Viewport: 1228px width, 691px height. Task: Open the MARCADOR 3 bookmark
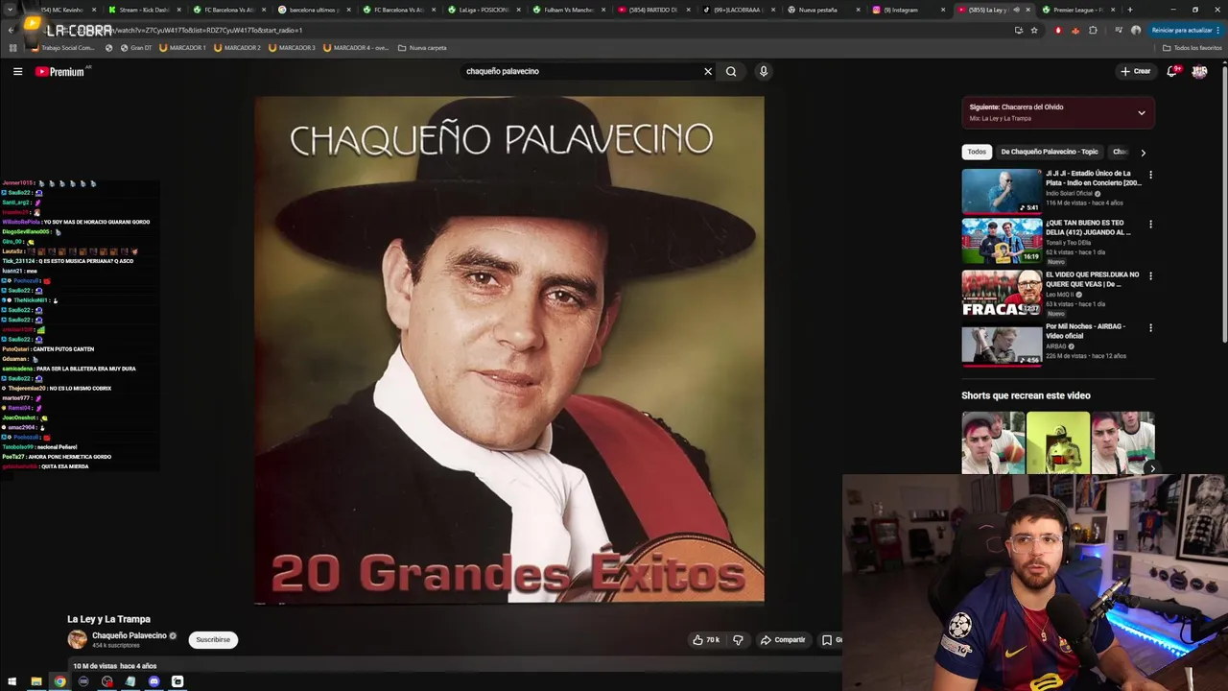(x=292, y=47)
